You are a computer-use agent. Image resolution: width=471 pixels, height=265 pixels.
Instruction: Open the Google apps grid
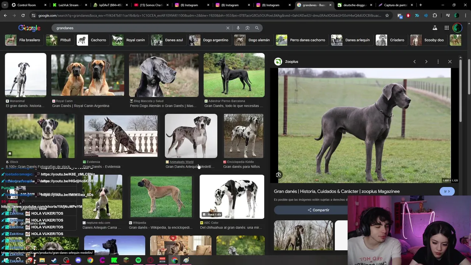446,28
